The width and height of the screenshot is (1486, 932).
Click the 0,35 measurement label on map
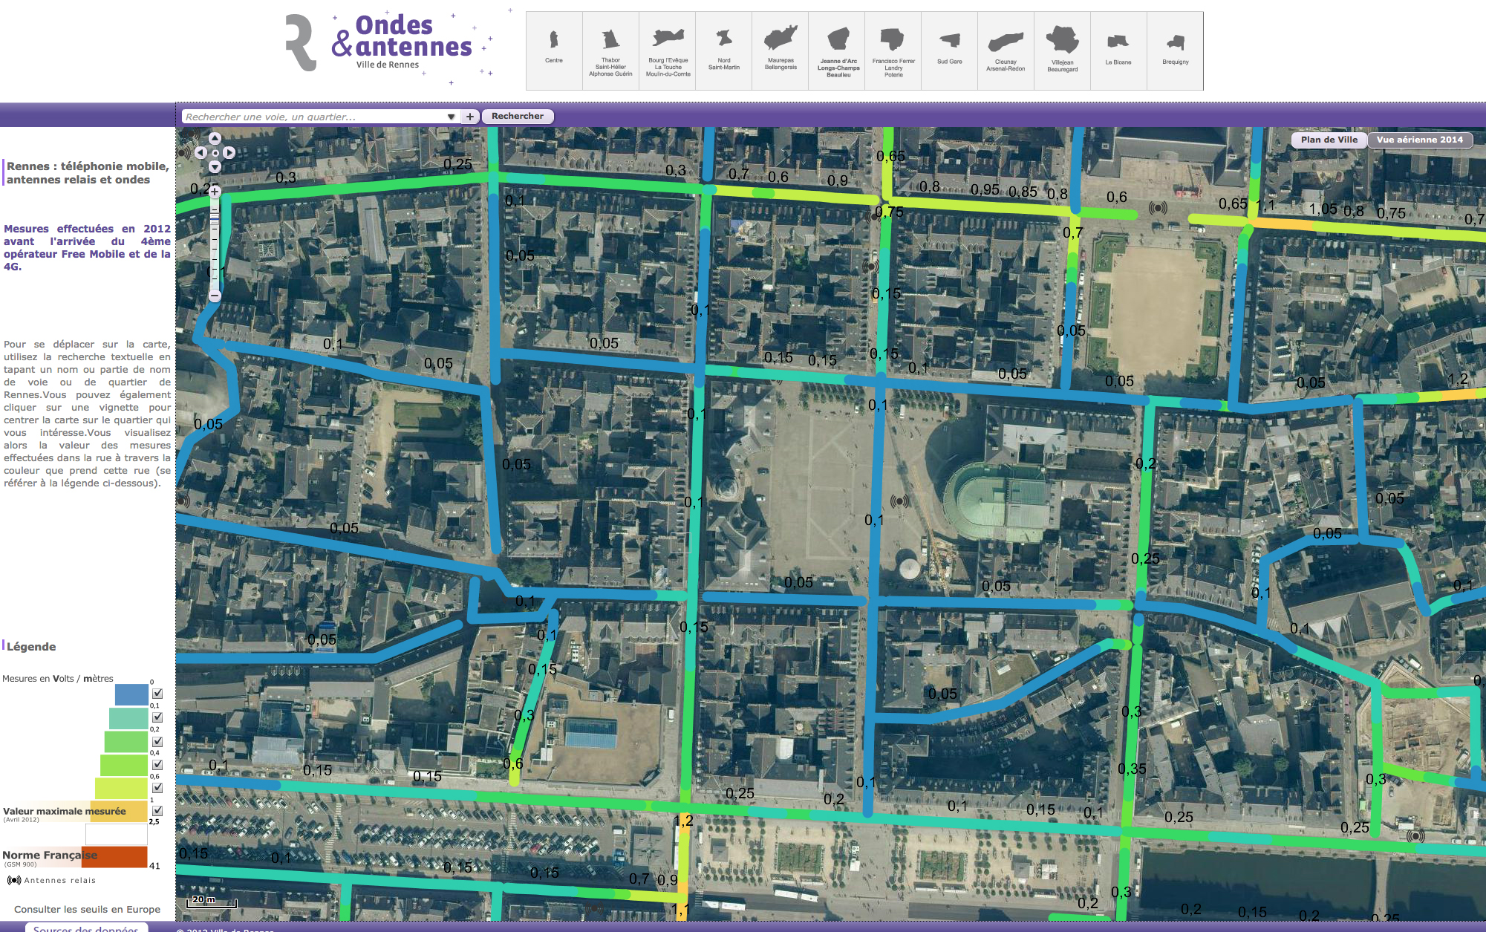[x=1132, y=769]
